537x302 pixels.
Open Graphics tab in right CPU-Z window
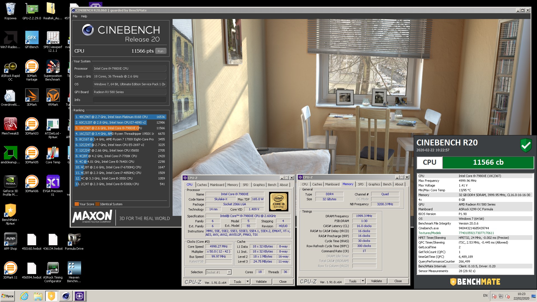pos(374,184)
